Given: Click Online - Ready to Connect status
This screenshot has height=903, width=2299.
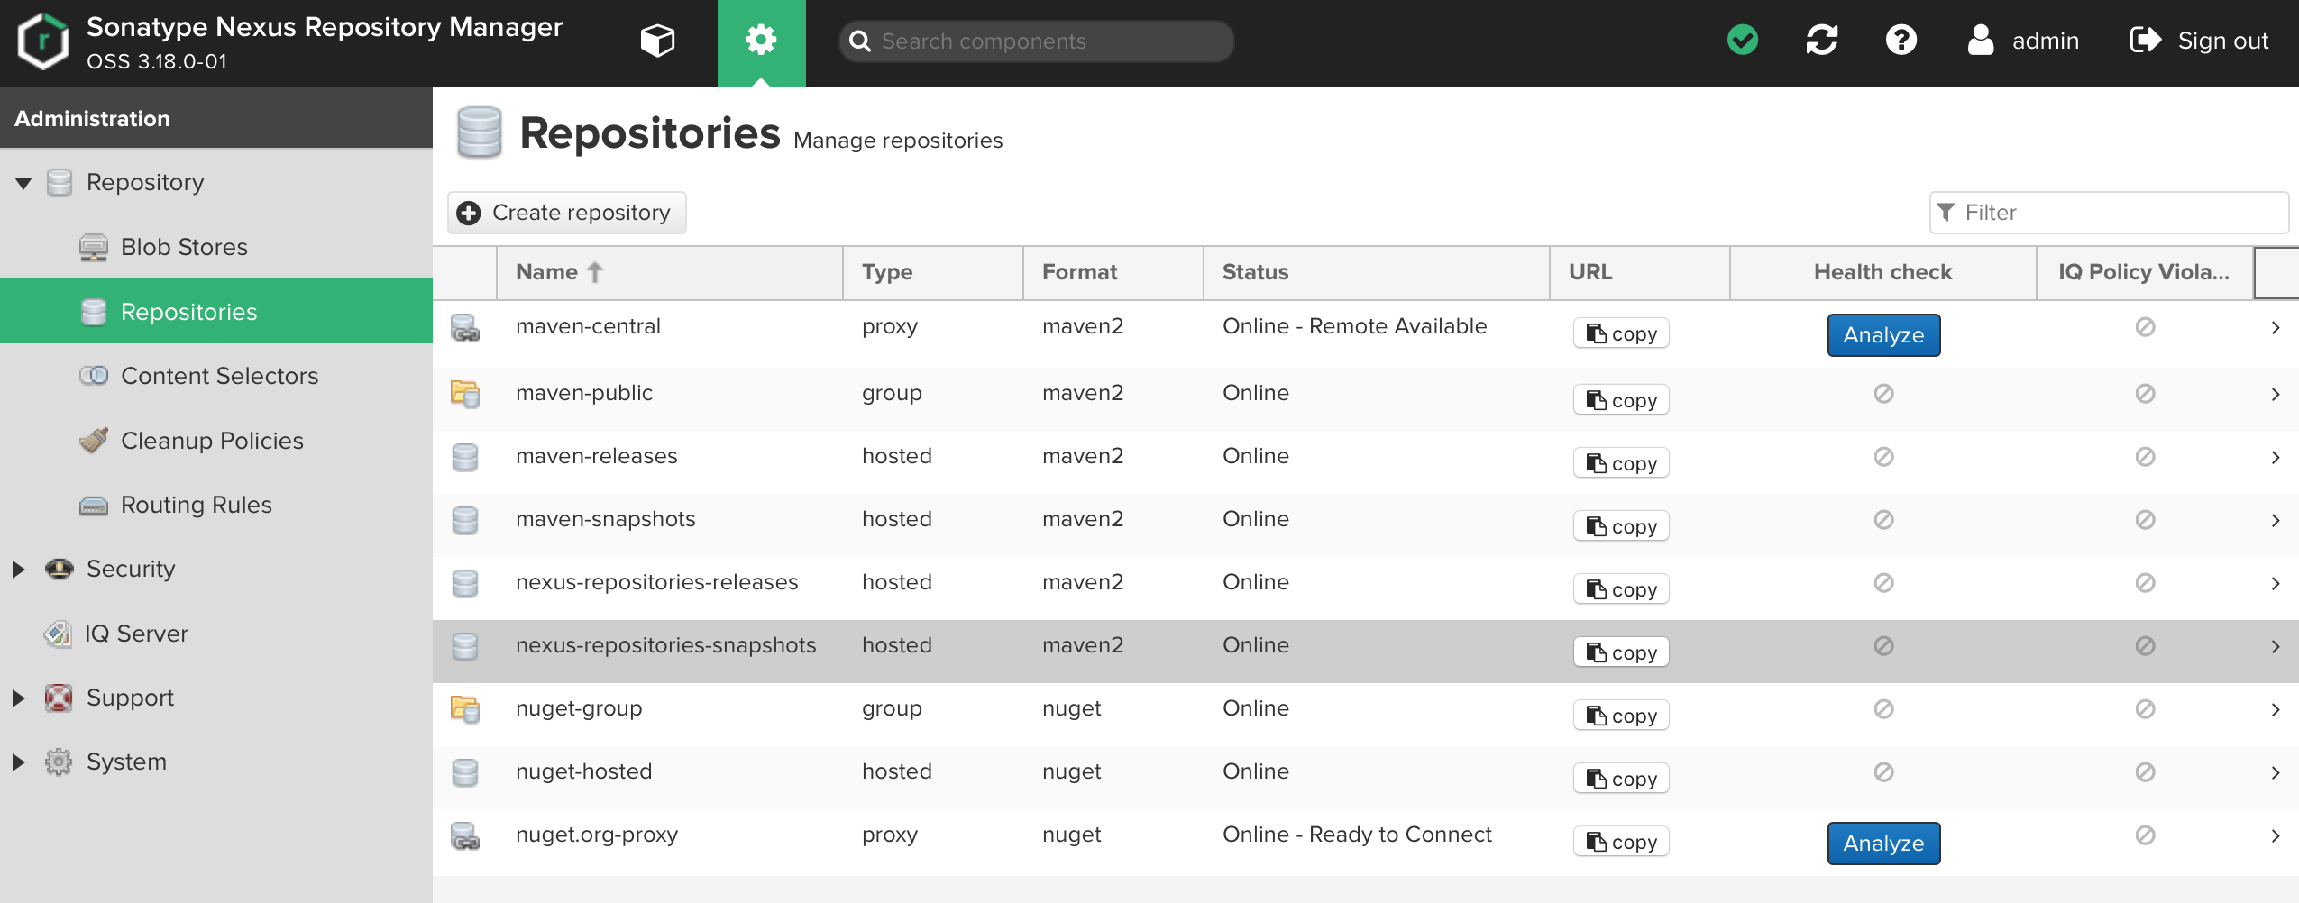Looking at the screenshot, I should pos(1357,835).
